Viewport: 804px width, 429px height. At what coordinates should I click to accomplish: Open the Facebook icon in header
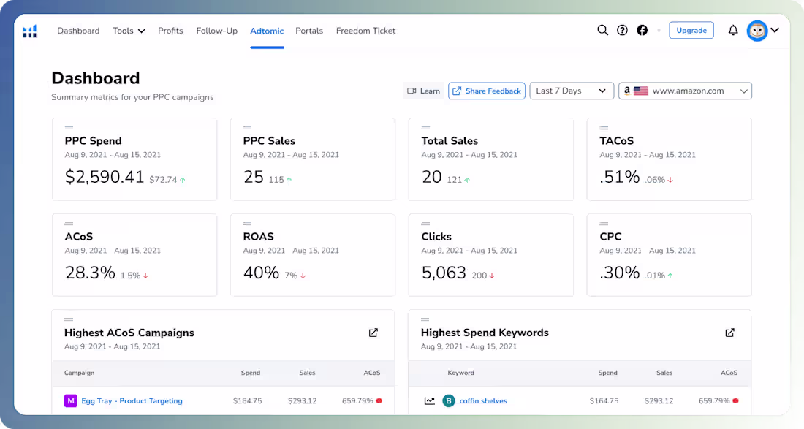642,31
